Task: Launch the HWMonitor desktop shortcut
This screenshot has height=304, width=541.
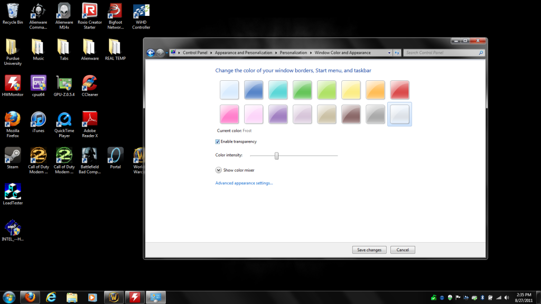Action: tap(13, 86)
